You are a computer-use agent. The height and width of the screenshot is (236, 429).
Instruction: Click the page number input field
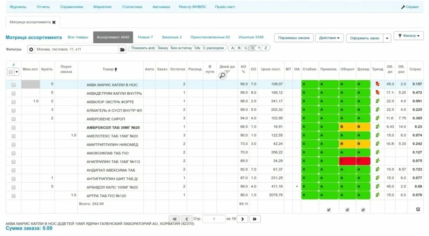coord(214,219)
